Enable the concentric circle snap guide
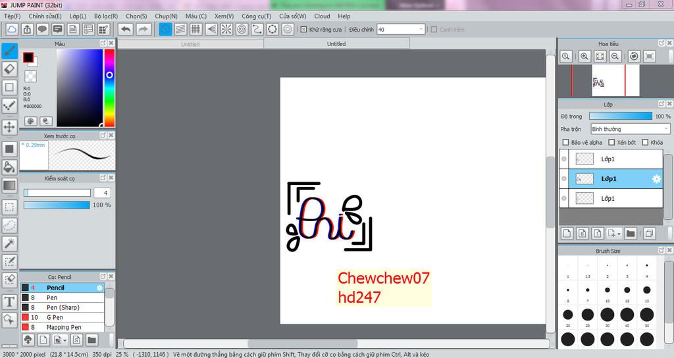This screenshot has width=674, height=358. [x=242, y=29]
